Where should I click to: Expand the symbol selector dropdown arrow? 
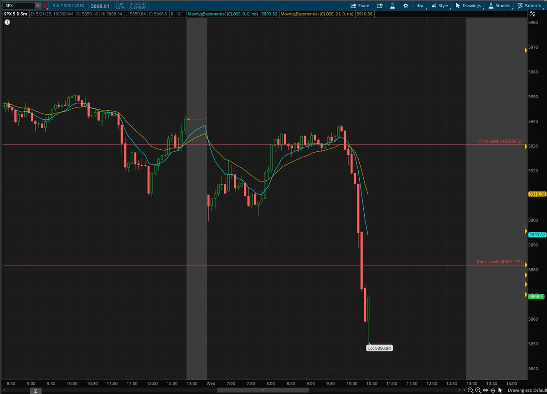coord(38,6)
